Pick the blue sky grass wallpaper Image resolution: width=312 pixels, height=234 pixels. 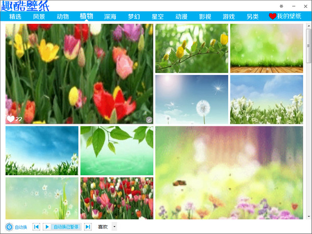(x=42, y=151)
